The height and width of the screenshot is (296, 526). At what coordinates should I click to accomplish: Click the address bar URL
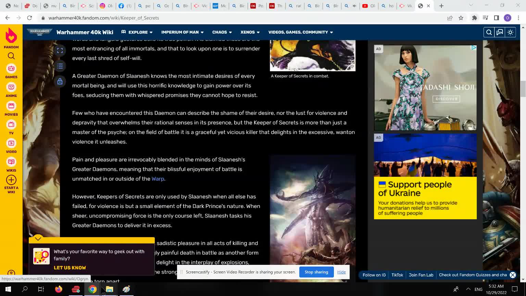click(104, 18)
